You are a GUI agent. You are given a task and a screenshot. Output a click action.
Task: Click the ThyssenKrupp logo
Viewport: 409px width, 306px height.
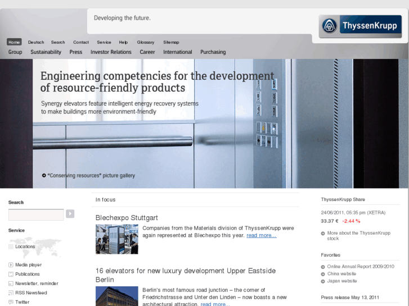point(360,26)
